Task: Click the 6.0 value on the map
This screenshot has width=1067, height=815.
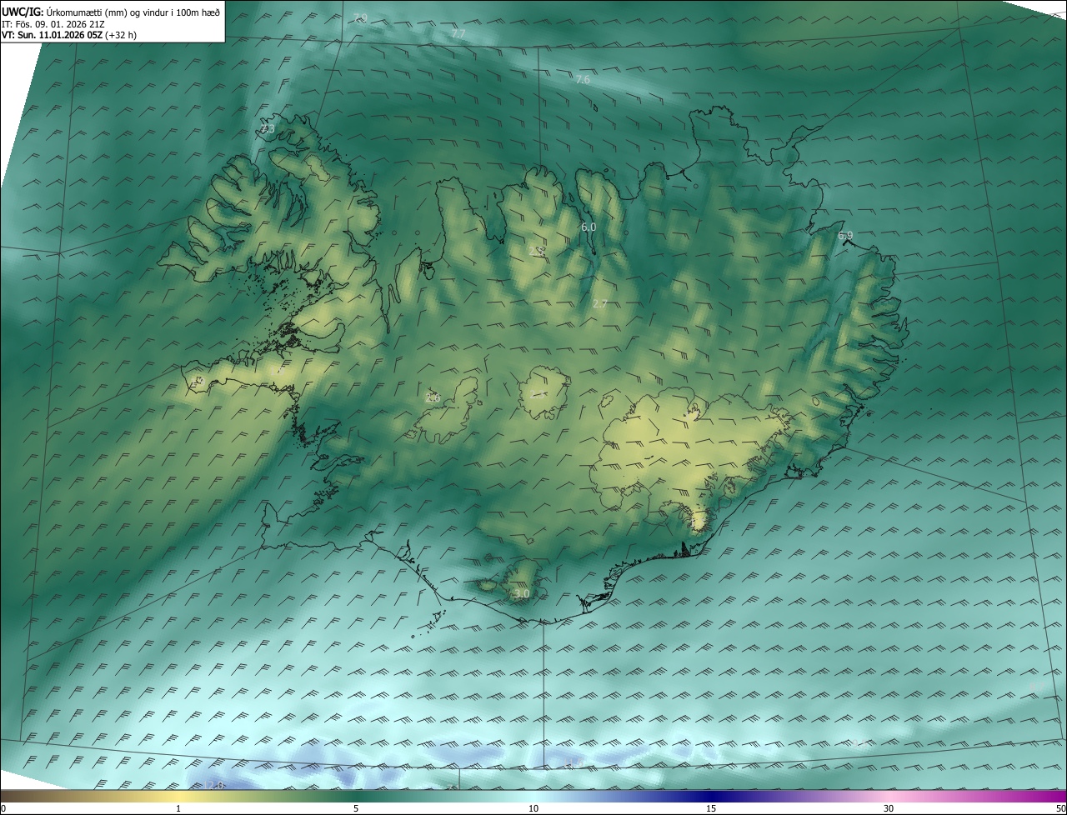Action: click(x=589, y=227)
